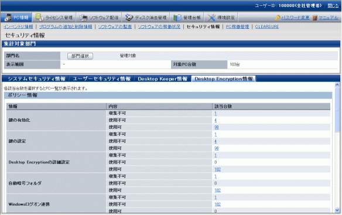Click the 閉じる link at top right
Image resolution: width=342 pixels, height=215 pixels.
[x=333, y=6]
